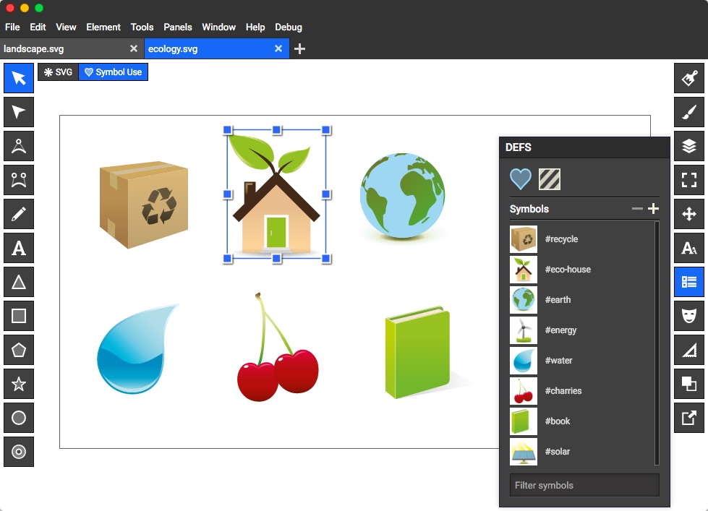This screenshot has height=511, width=708.
Task: Open the Masks panel
Action: click(x=689, y=316)
